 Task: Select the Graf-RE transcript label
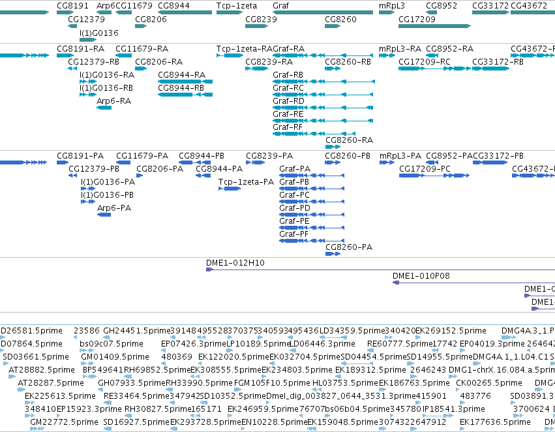click(288, 114)
